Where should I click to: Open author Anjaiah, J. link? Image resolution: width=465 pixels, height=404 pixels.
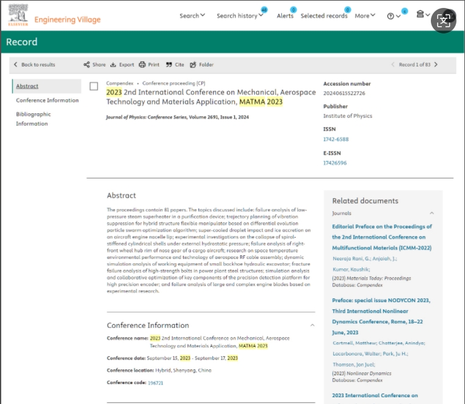pos(384,258)
